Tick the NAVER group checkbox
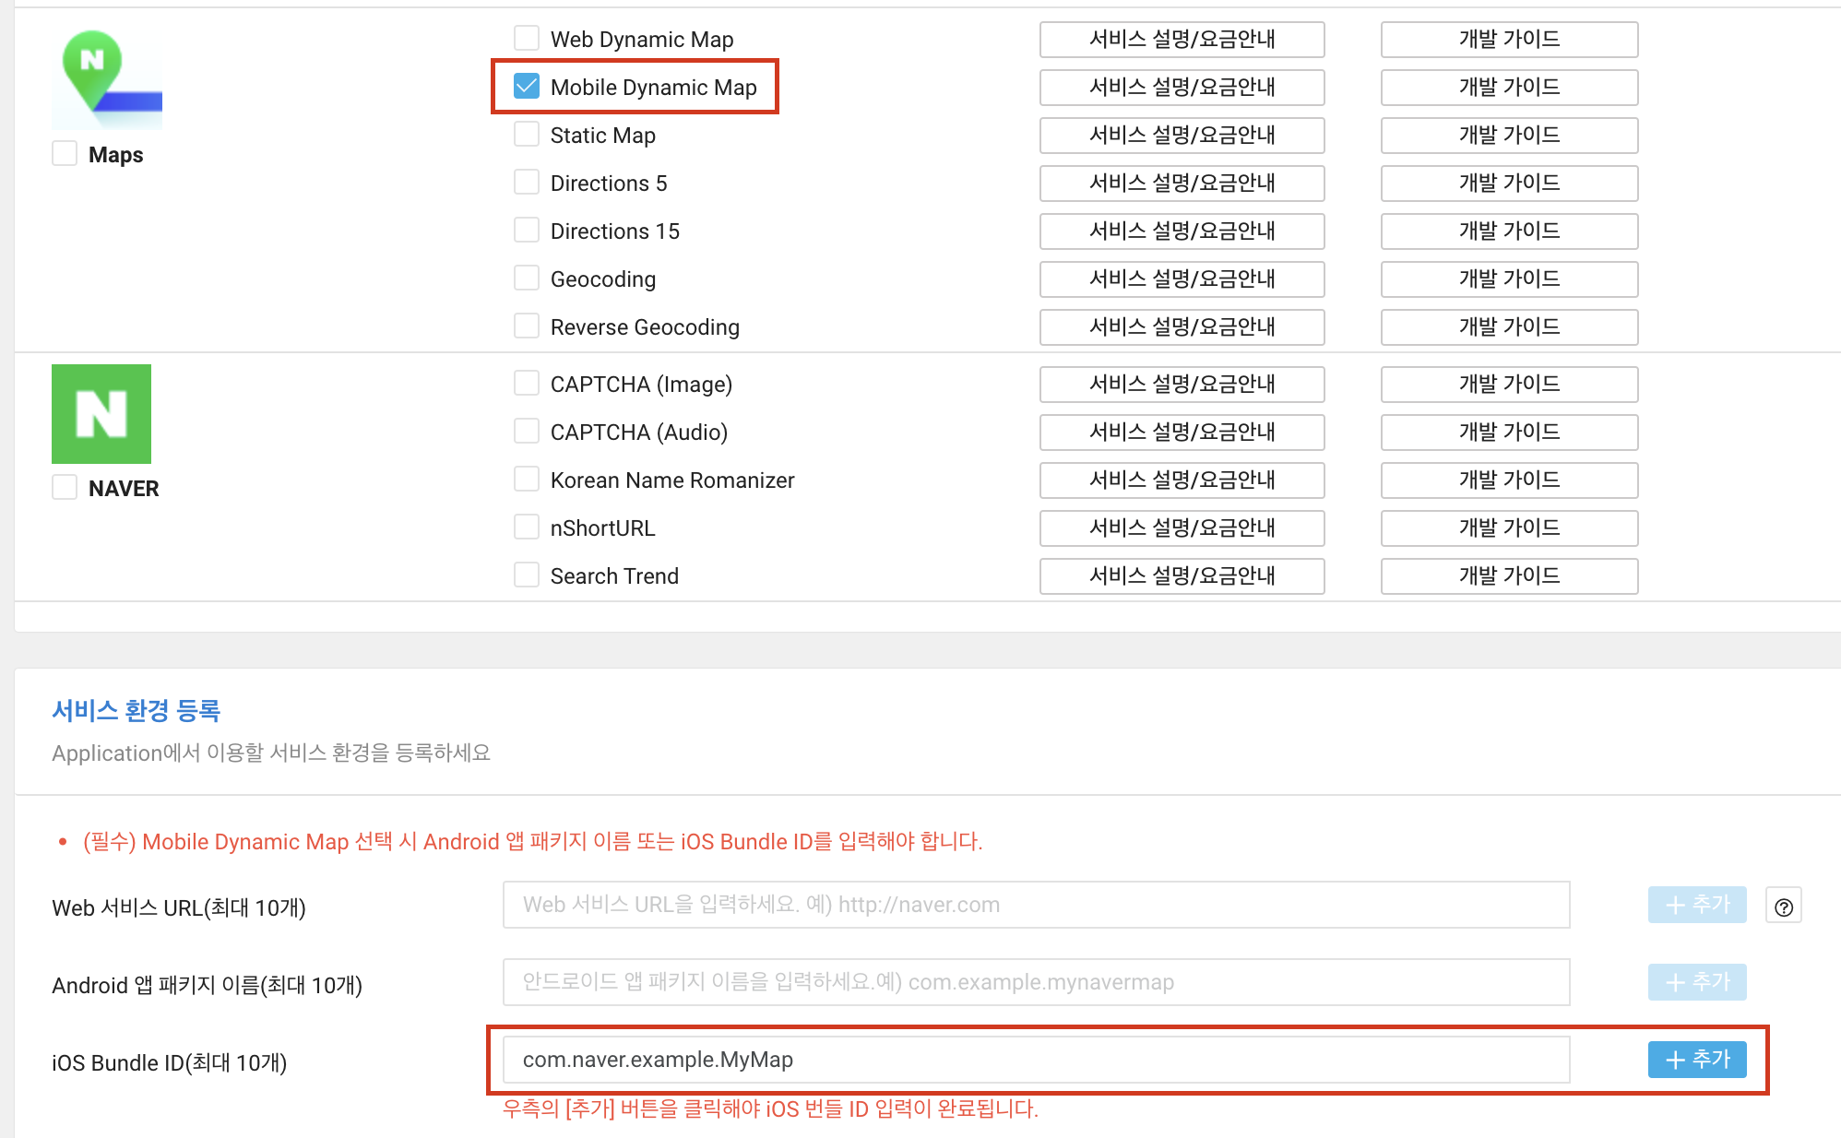Image resolution: width=1841 pixels, height=1138 pixels. click(x=65, y=488)
